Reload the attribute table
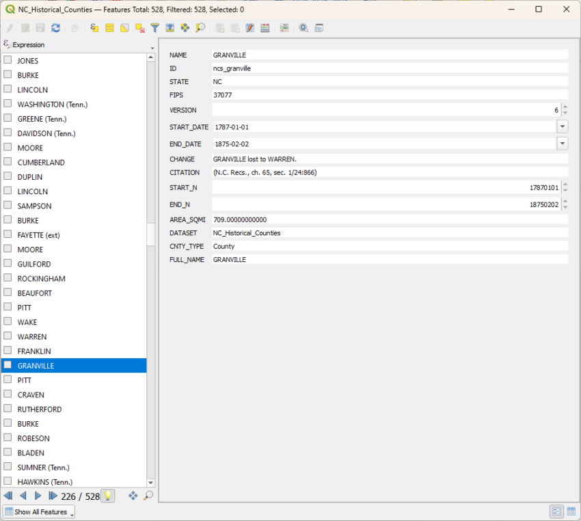This screenshot has height=521, width=581. (x=56, y=27)
